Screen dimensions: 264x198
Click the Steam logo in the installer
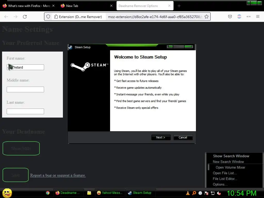89,67
